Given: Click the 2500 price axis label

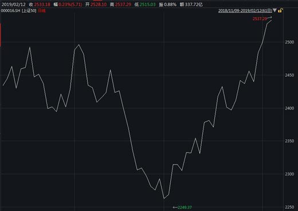Looking at the screenshot, I should pos(289,42).
